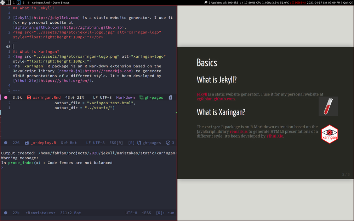This screenshot has width=354, height=221.
Task: Click prose_index(x) in the warning message
Action: point(24,163)
